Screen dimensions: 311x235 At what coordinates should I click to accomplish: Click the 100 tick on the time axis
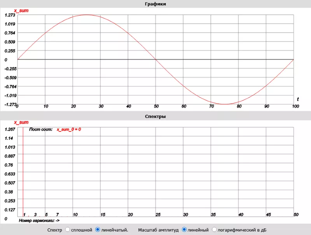(295, 106)
